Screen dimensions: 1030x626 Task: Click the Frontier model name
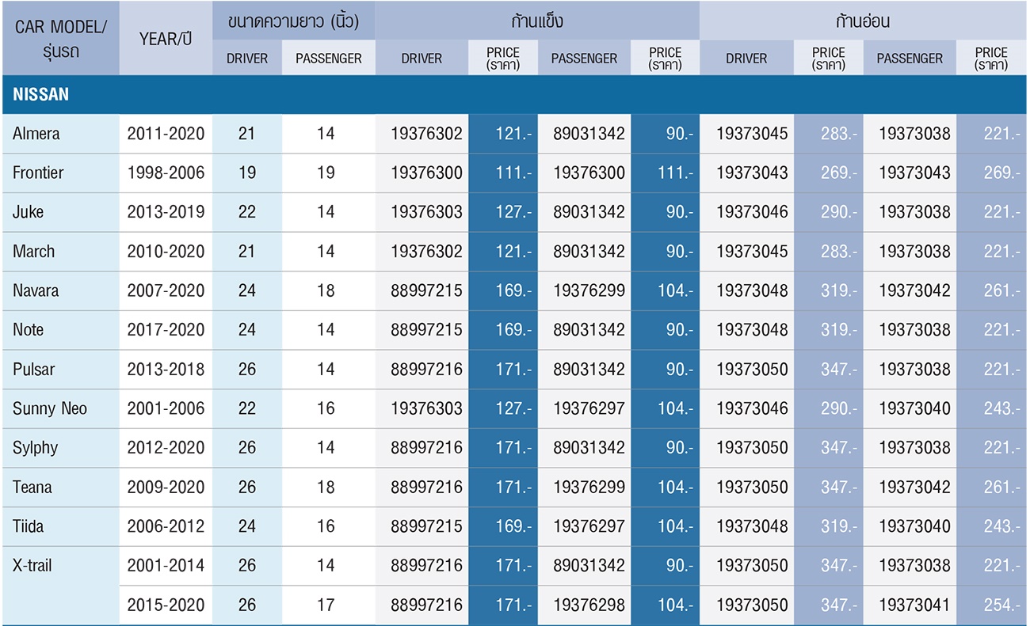point(38,173)
